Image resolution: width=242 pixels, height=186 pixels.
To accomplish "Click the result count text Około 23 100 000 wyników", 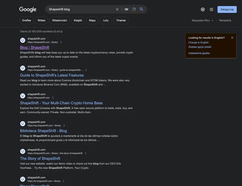I will [x=41, y=31].
